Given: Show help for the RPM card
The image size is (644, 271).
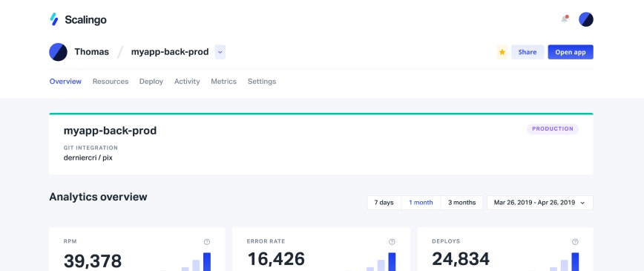Looking at the screenshot, I should 206,242.
